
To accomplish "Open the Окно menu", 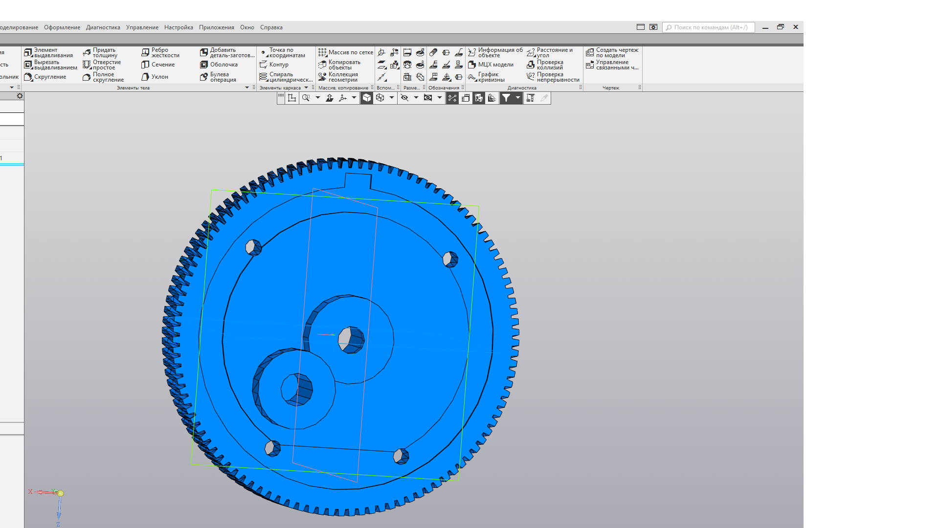I will click(247, 27).
